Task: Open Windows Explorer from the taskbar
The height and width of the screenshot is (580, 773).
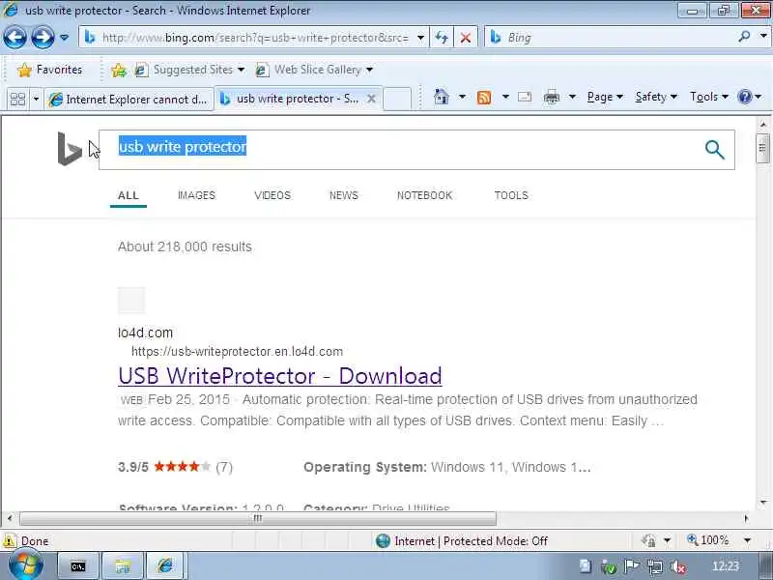Action: [x=123, y=566]
